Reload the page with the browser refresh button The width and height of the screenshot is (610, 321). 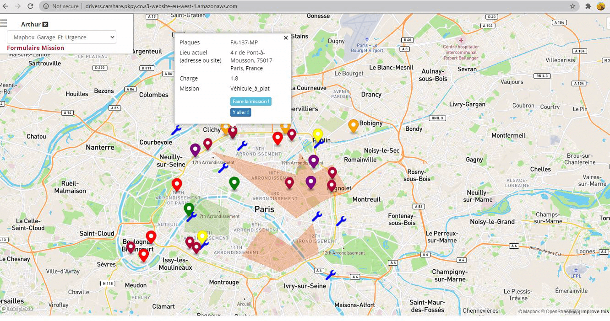(30, 6)
